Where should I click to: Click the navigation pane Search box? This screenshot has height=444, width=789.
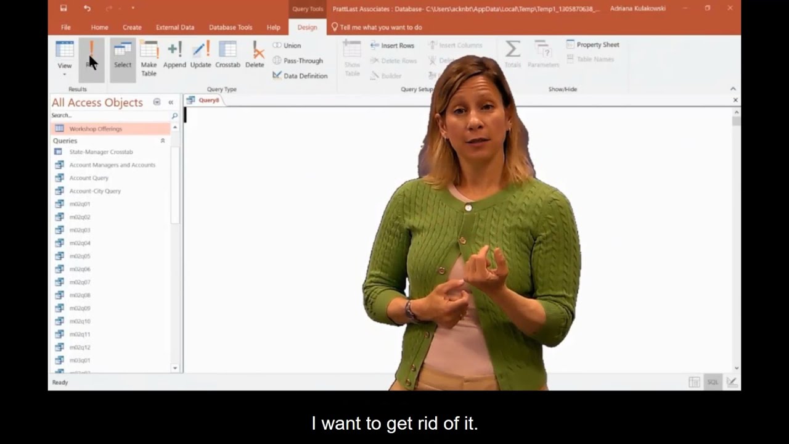[x=110, y=115]
